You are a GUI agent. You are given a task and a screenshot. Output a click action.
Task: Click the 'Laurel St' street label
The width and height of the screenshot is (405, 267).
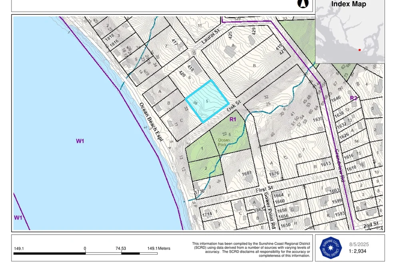(211, 36)
